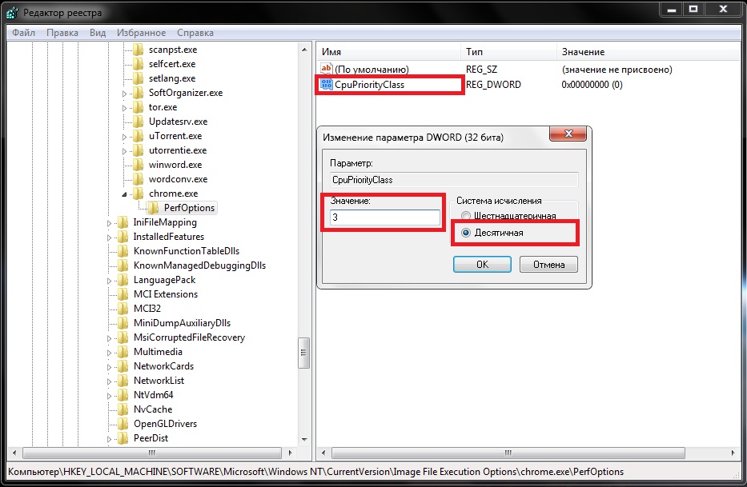Expand the IniFileMapping tree node
747x487 pixels.
click(110, 222)
